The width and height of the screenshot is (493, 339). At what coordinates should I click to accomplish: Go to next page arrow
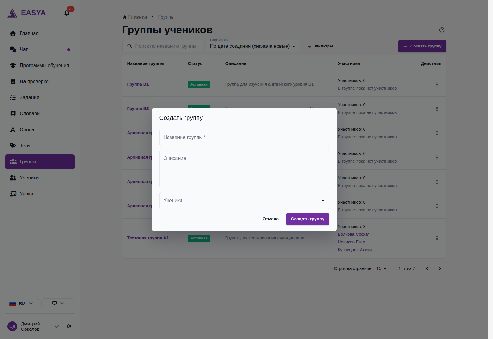[x=440, y=269]
